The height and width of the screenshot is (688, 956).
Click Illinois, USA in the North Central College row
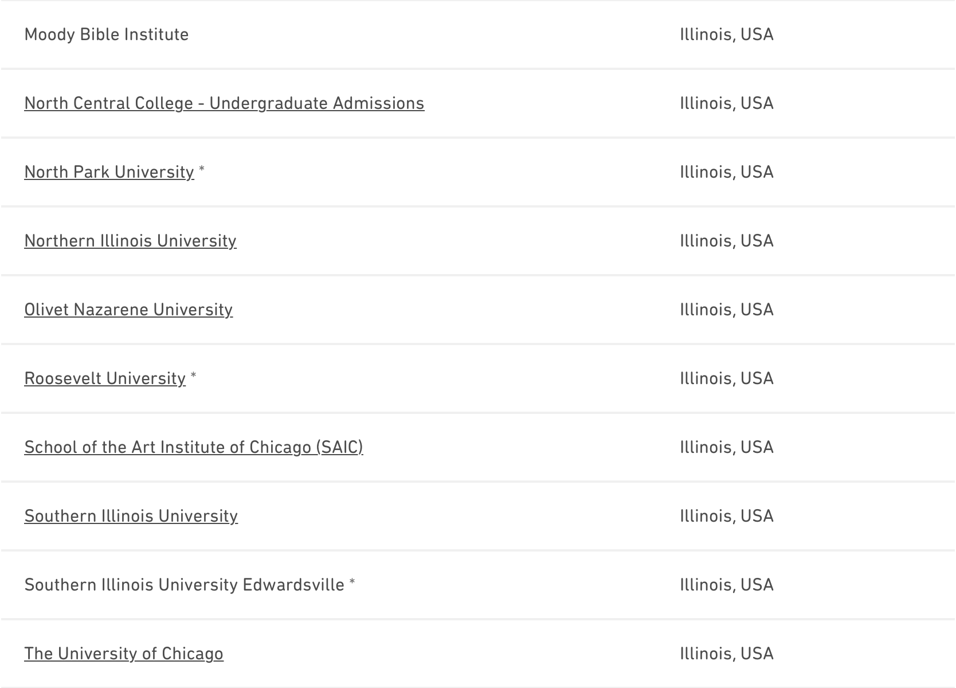[727, 103]
